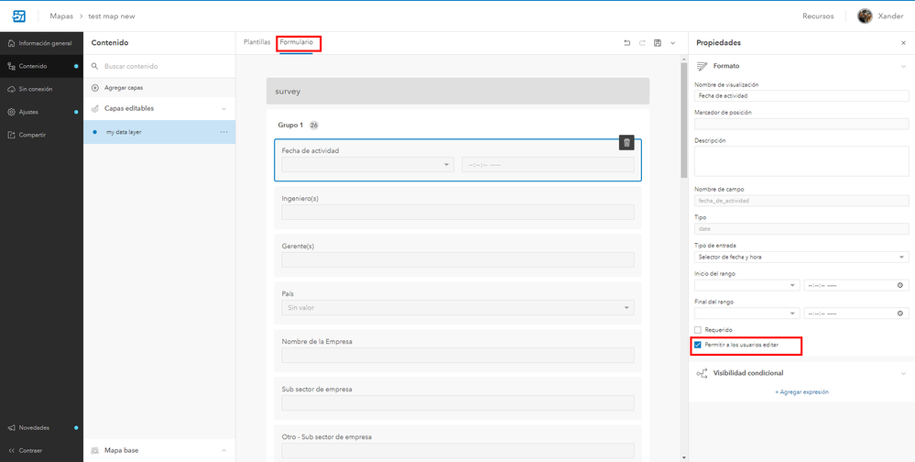Collapse sidebar with Contraer
The height and width of the screenshot is (462, 915).
tap(41, 451)
